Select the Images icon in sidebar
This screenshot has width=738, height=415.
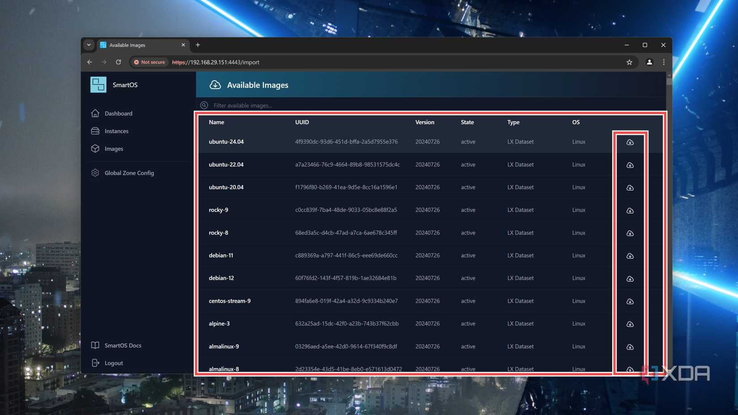pos(95,148)
